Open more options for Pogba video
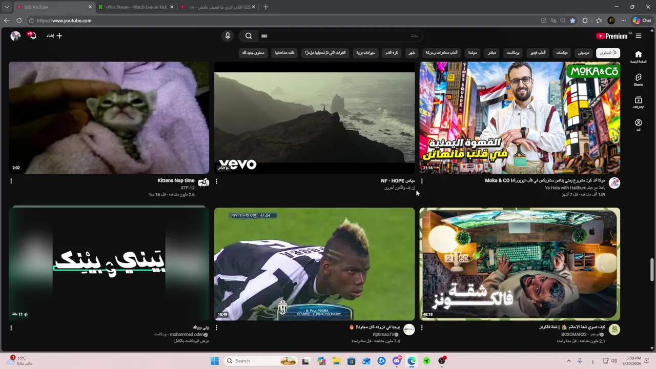656x369 pixels. click(x=216, y=328)
